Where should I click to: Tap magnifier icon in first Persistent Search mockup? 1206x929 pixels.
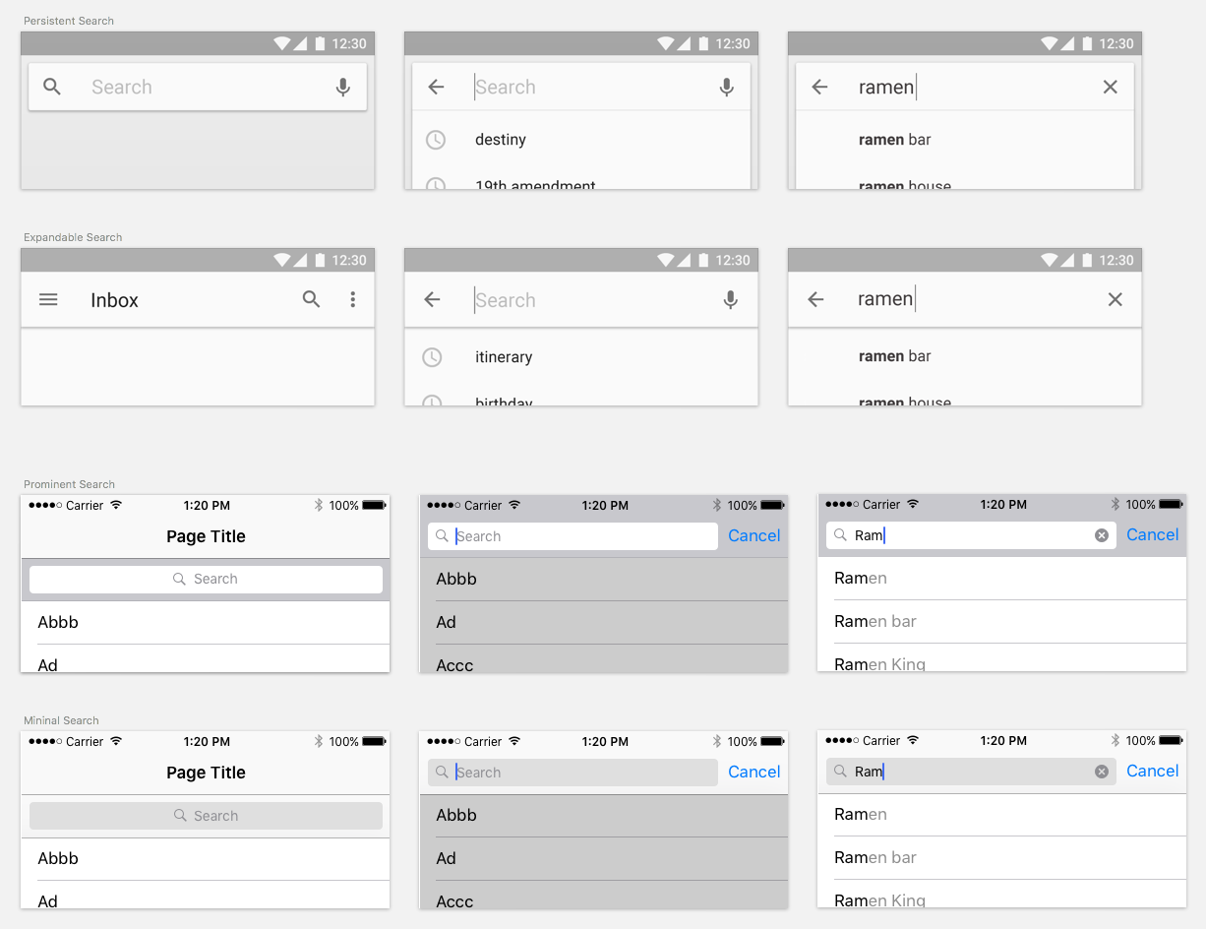click(x=52, y=87)
